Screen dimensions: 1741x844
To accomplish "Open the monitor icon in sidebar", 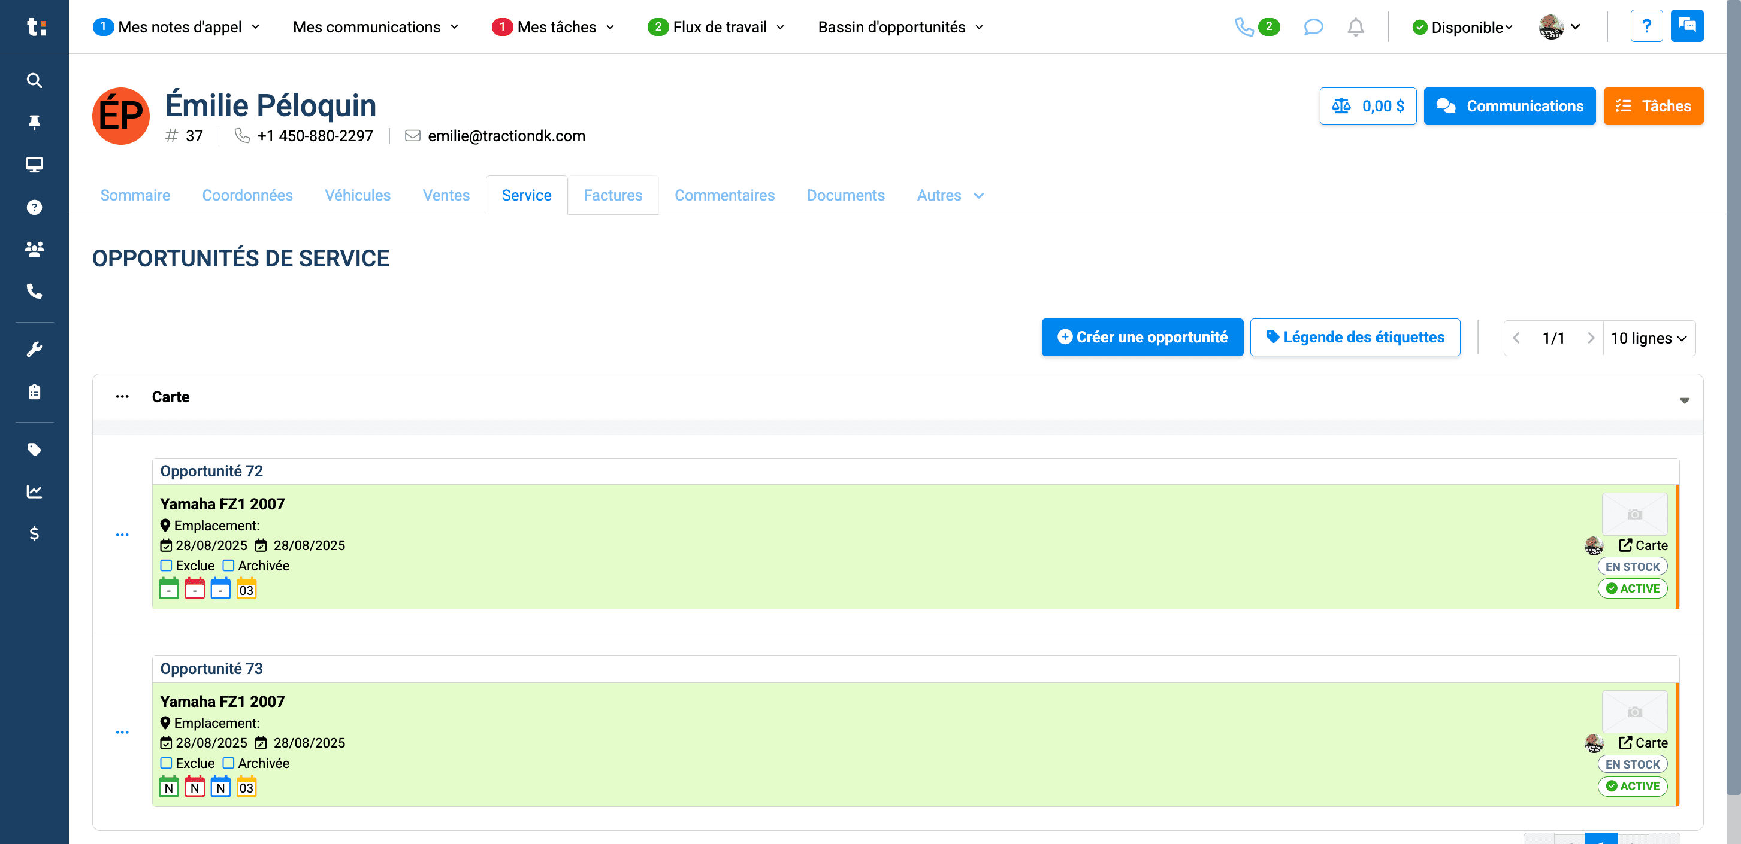I will (x=35, y=165).
